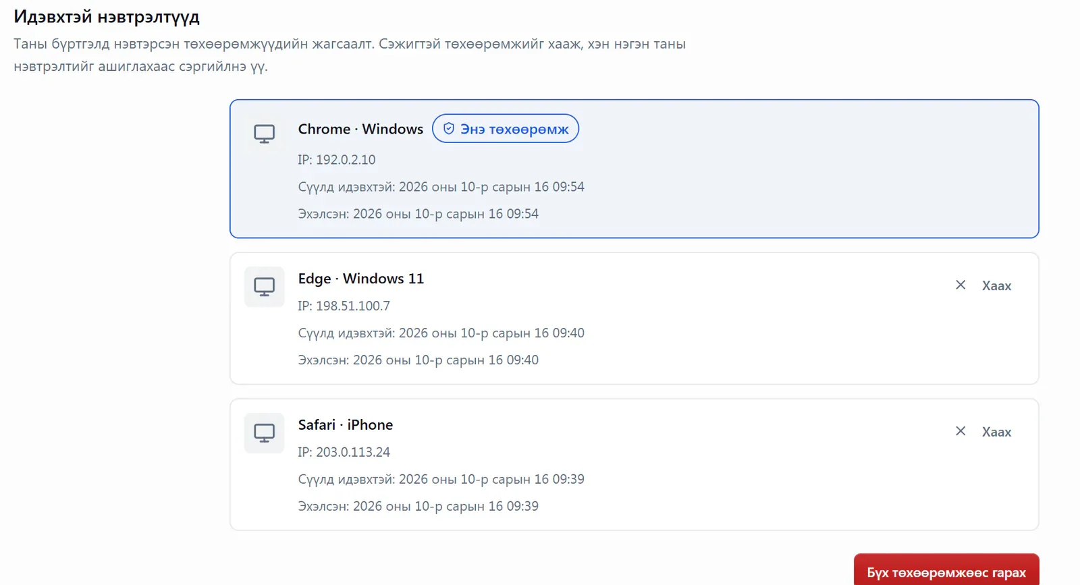Select the 'Safari · iPhone' session title

(x=346, y=425)
